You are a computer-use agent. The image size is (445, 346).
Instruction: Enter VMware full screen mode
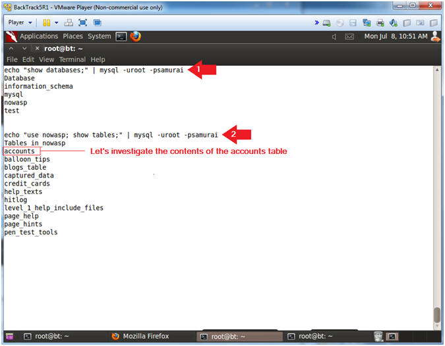tap(82, 22)
